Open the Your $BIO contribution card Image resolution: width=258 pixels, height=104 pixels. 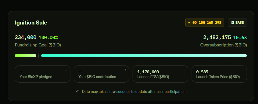pos(101,74)
